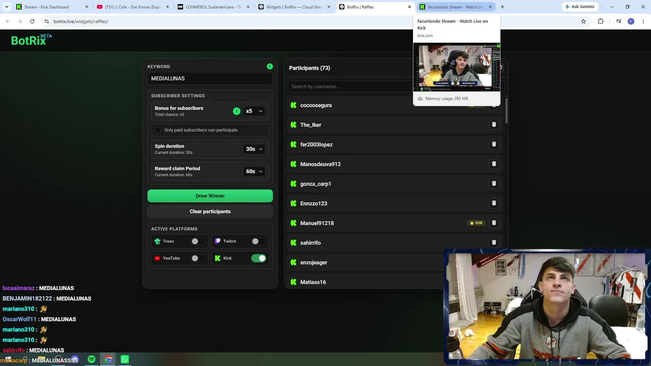Remove fer2003lopez from participants list

click(x=493, y=144)
